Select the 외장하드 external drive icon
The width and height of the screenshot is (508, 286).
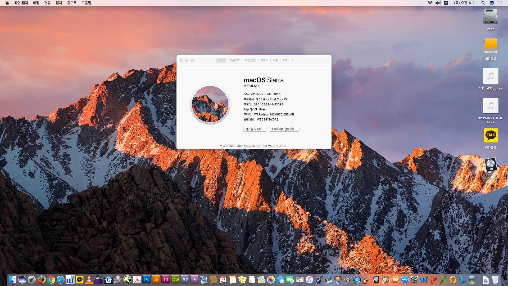click(x=491, y=47)
